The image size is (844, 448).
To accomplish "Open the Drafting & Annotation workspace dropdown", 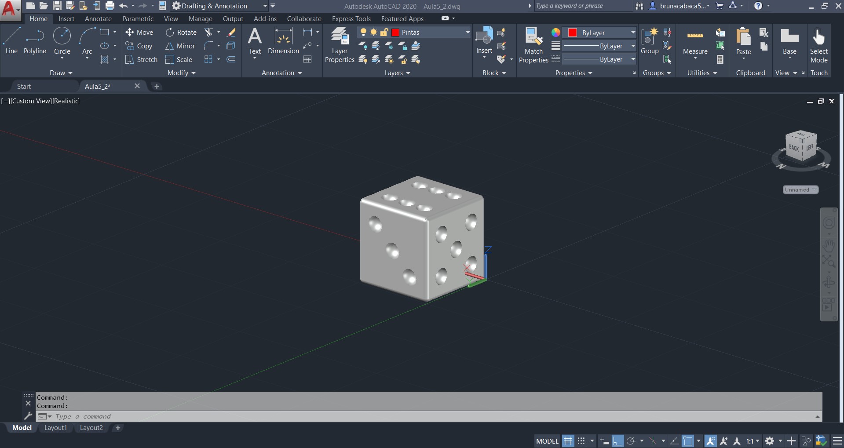I will coord(265,6).
